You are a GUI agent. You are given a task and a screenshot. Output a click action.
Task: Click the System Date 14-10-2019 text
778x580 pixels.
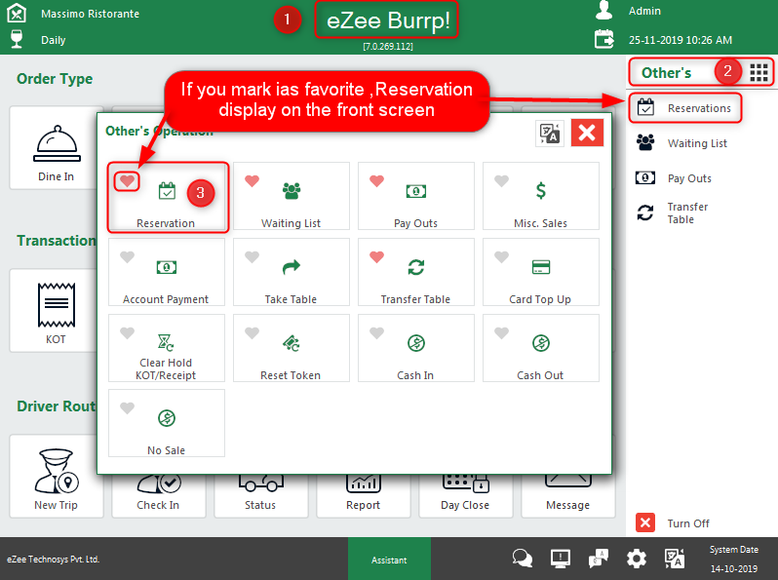tap(734, 560)
